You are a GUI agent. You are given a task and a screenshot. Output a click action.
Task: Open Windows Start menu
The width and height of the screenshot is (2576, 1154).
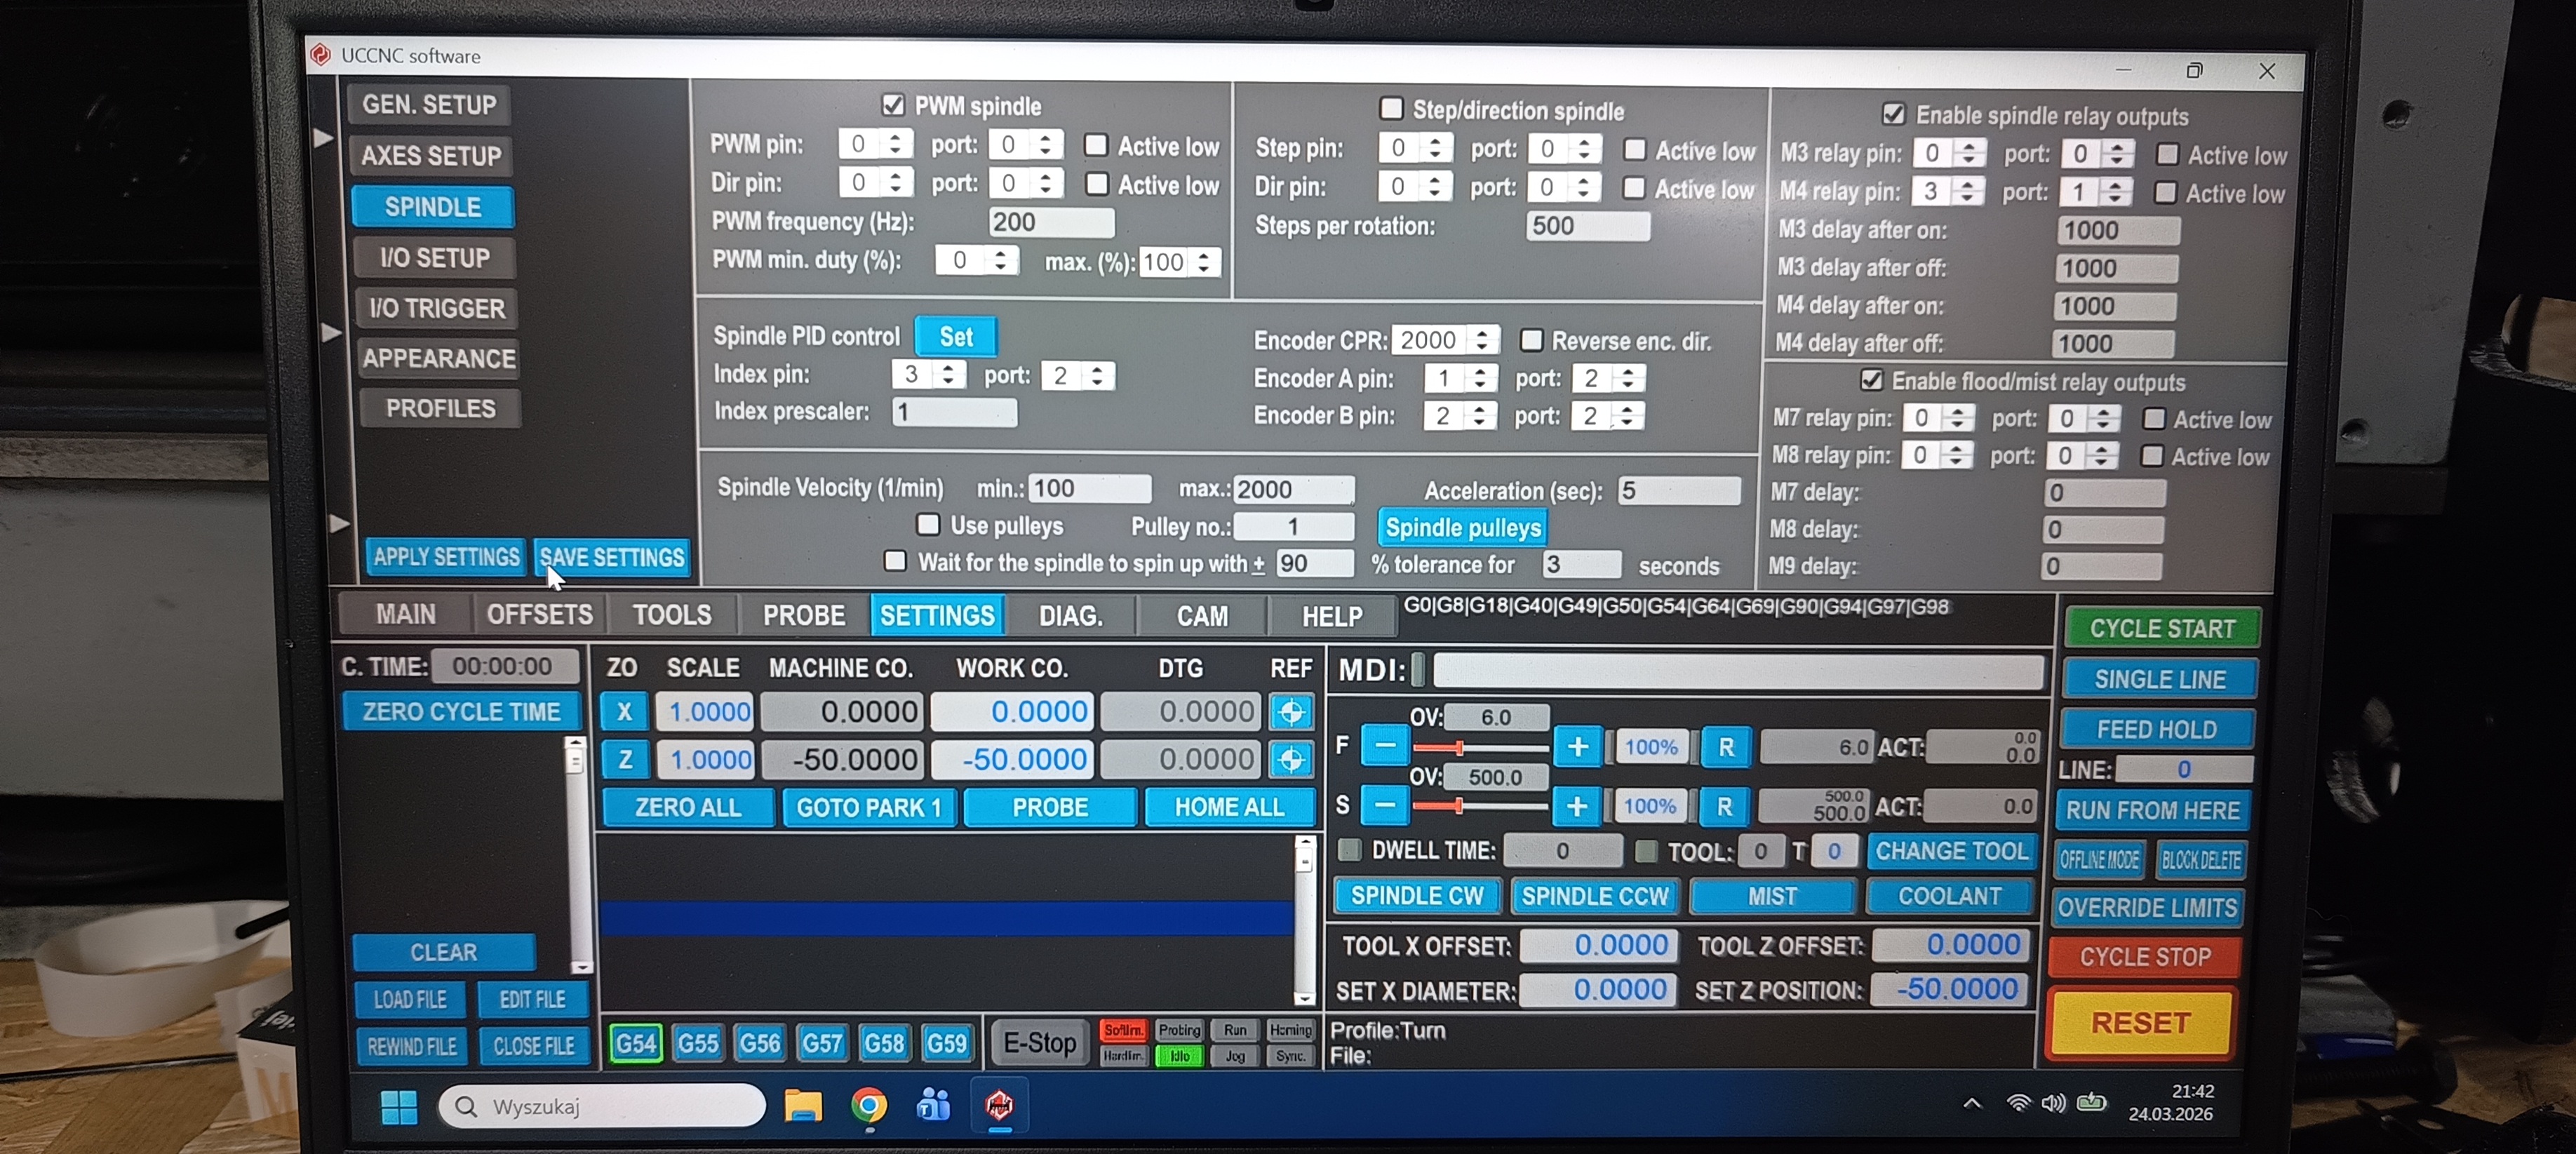399,1106
